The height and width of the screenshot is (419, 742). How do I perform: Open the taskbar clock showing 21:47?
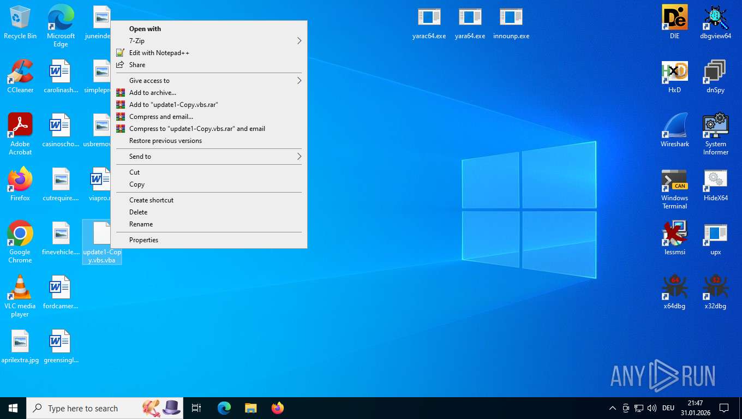pos(695,408)
